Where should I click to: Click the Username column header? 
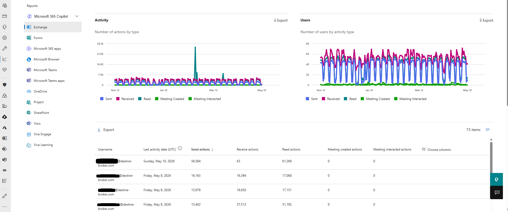pyautogui.click(x=105, y=149)
